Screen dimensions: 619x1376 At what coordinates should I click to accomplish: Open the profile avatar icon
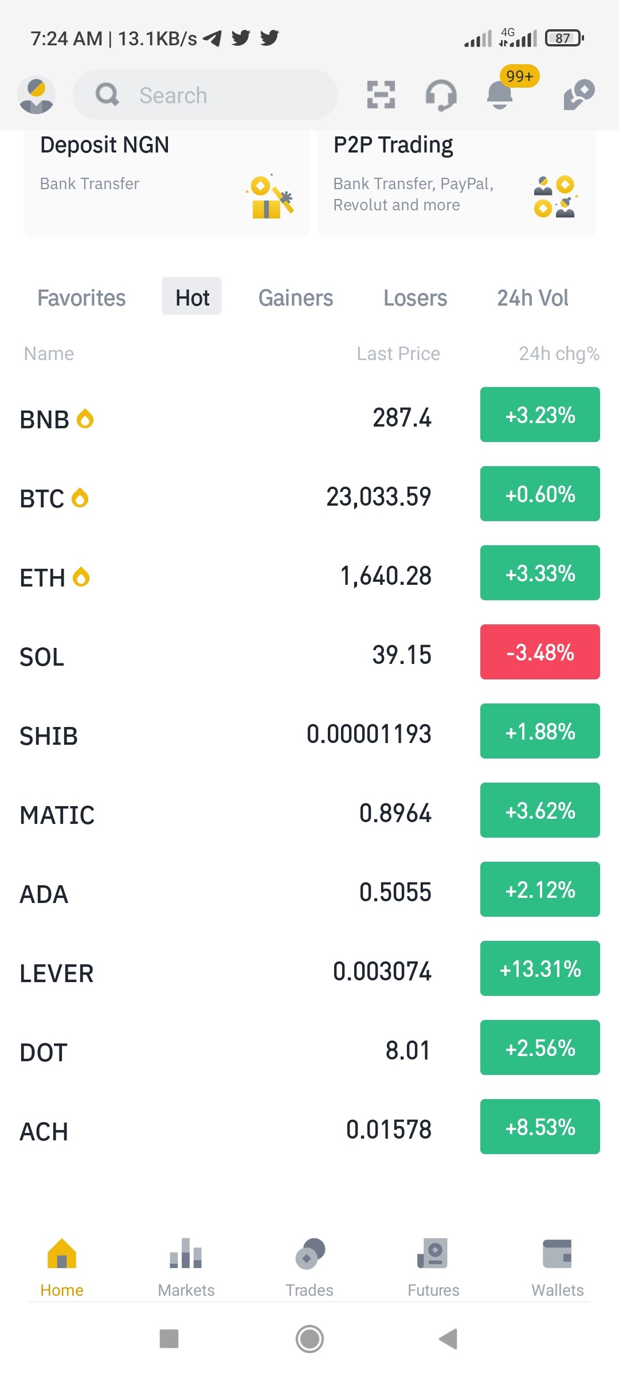[36, 95]
